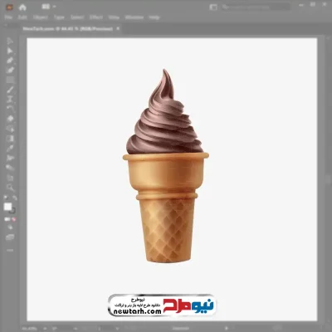This screenshot has width=332, height=332.
Task: Open the File menu
Action: pyautogui.click(x=8, y=17)
